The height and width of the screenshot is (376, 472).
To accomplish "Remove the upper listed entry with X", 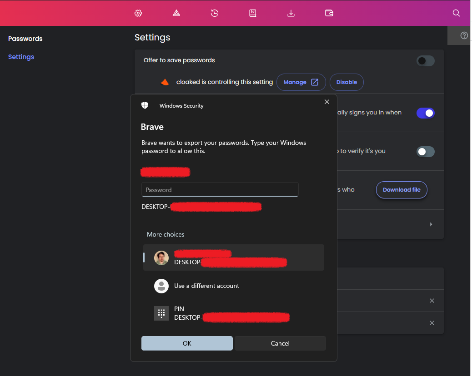I will click(x=432, y=301).
